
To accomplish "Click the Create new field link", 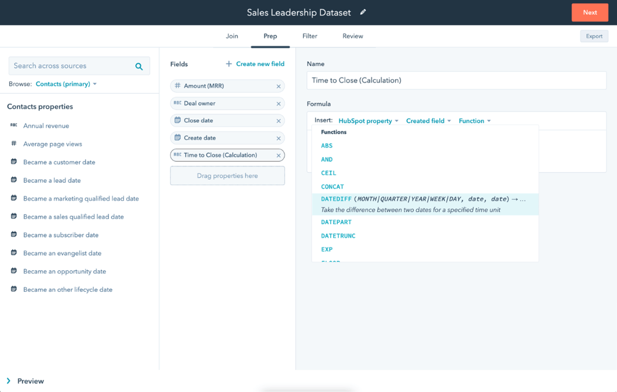I will point(260,64).
